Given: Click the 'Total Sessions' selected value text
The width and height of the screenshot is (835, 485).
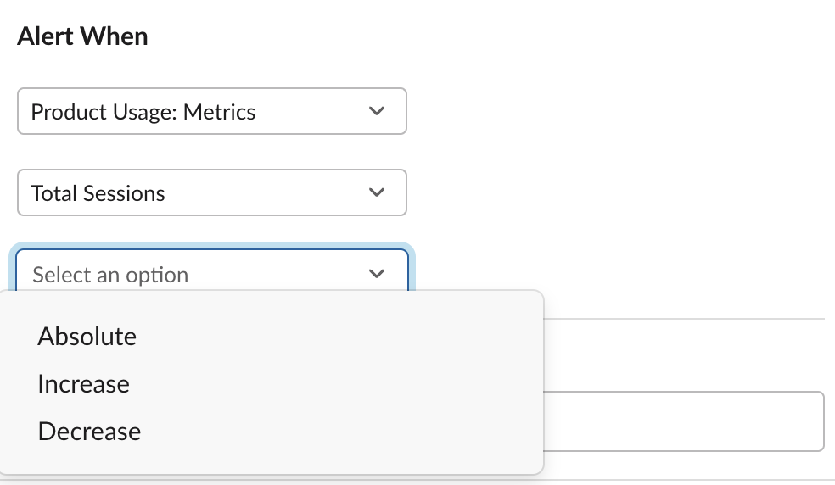Looking at the screenshot, I should click(98, 193).
